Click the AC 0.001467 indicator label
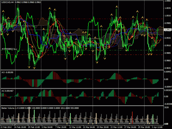 pyautogui.click(x=7, y=91)
